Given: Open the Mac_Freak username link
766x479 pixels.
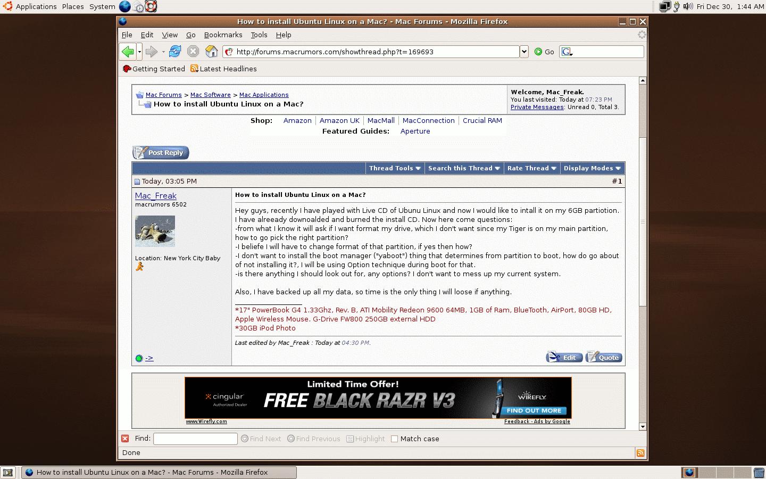Looking at the screenshot, I should point(155,196).
